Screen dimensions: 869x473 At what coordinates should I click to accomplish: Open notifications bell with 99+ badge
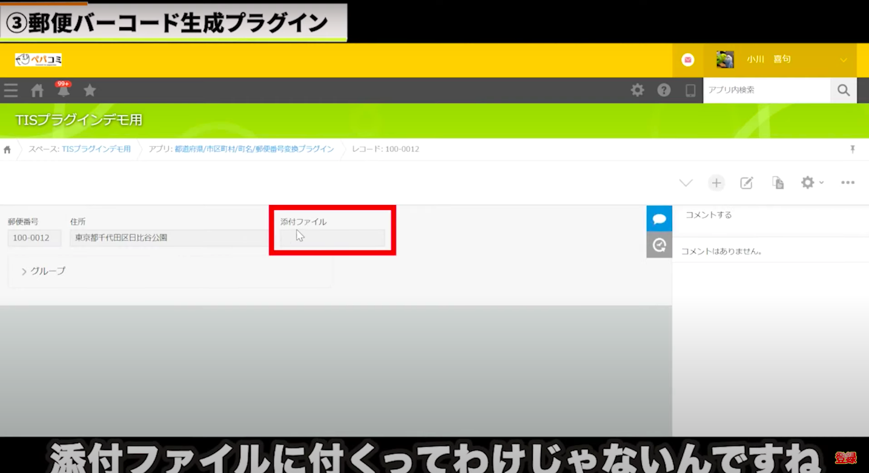pyautogui.click(x=64, y=91)
